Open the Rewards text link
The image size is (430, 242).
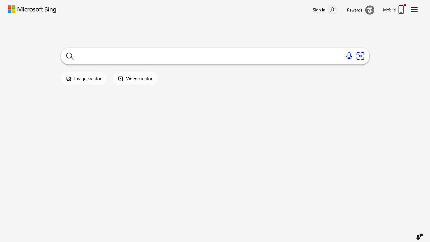[354, 10]
